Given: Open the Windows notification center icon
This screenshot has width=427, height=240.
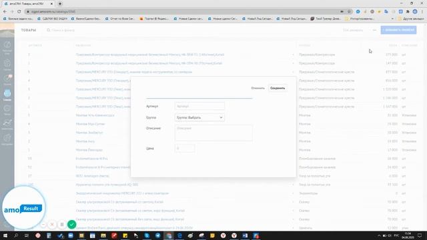Looking at the screenshot, I should pos(420,235).
